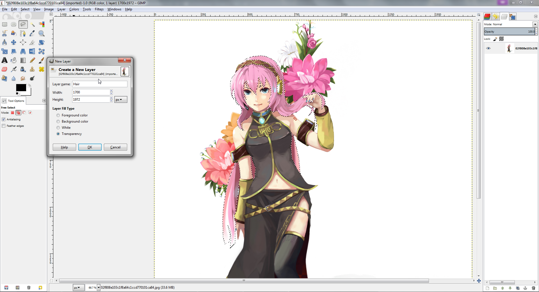Choose Transparency layer fill type

(x=58, y=134)
